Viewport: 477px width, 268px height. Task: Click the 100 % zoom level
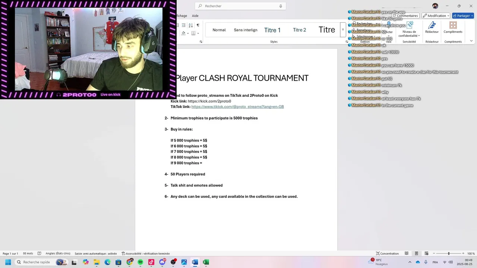(471, 253)
